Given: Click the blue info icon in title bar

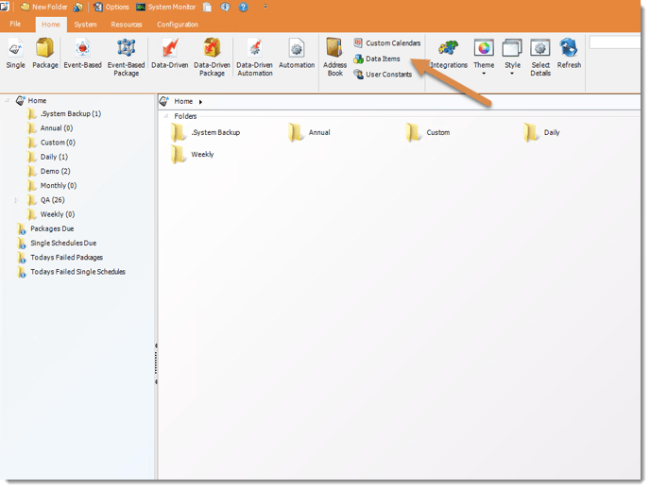Looking at the screenshot, I should coord(225,7).
